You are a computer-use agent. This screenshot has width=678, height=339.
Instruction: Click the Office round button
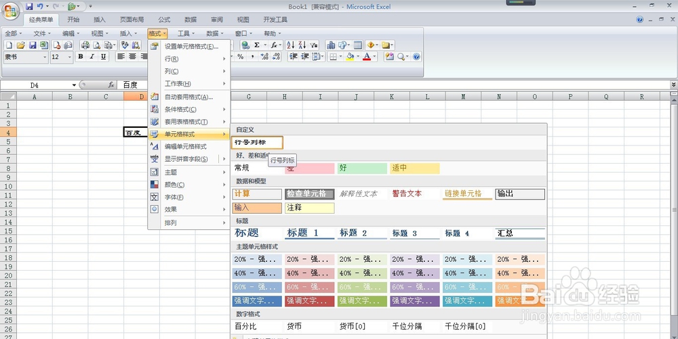[x=11, y=10]
